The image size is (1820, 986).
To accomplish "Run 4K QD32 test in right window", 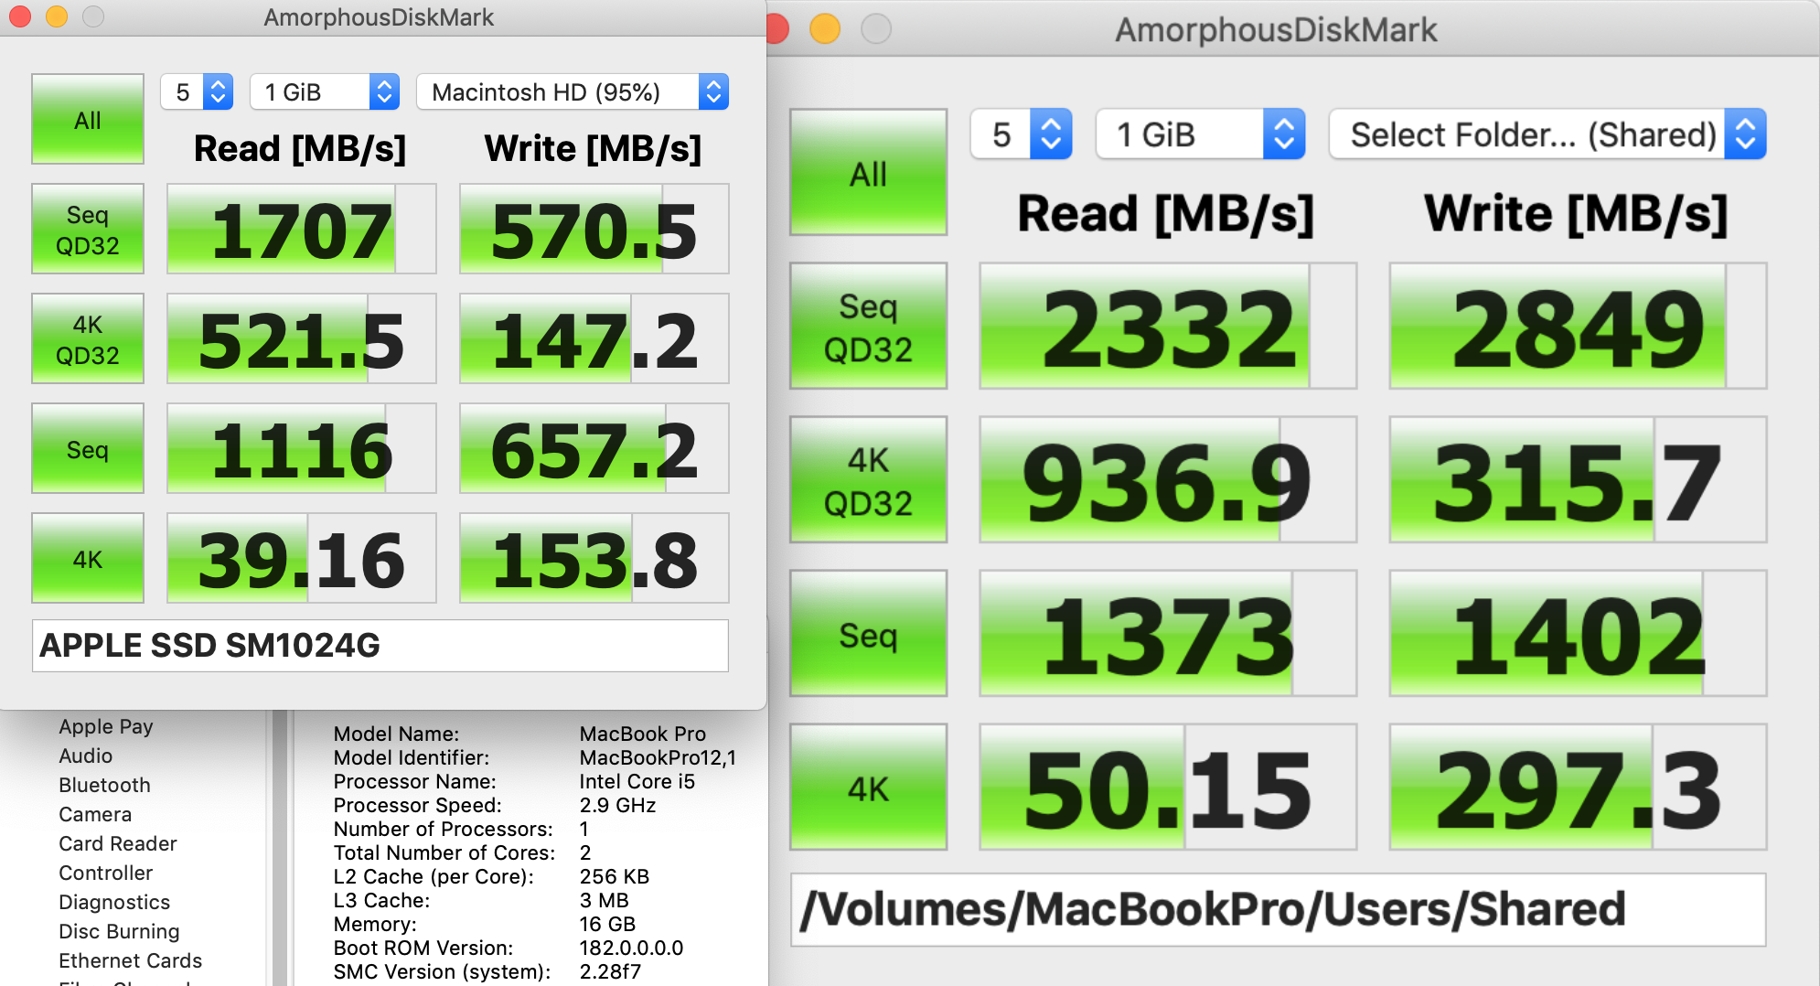I will pos(868,480).
